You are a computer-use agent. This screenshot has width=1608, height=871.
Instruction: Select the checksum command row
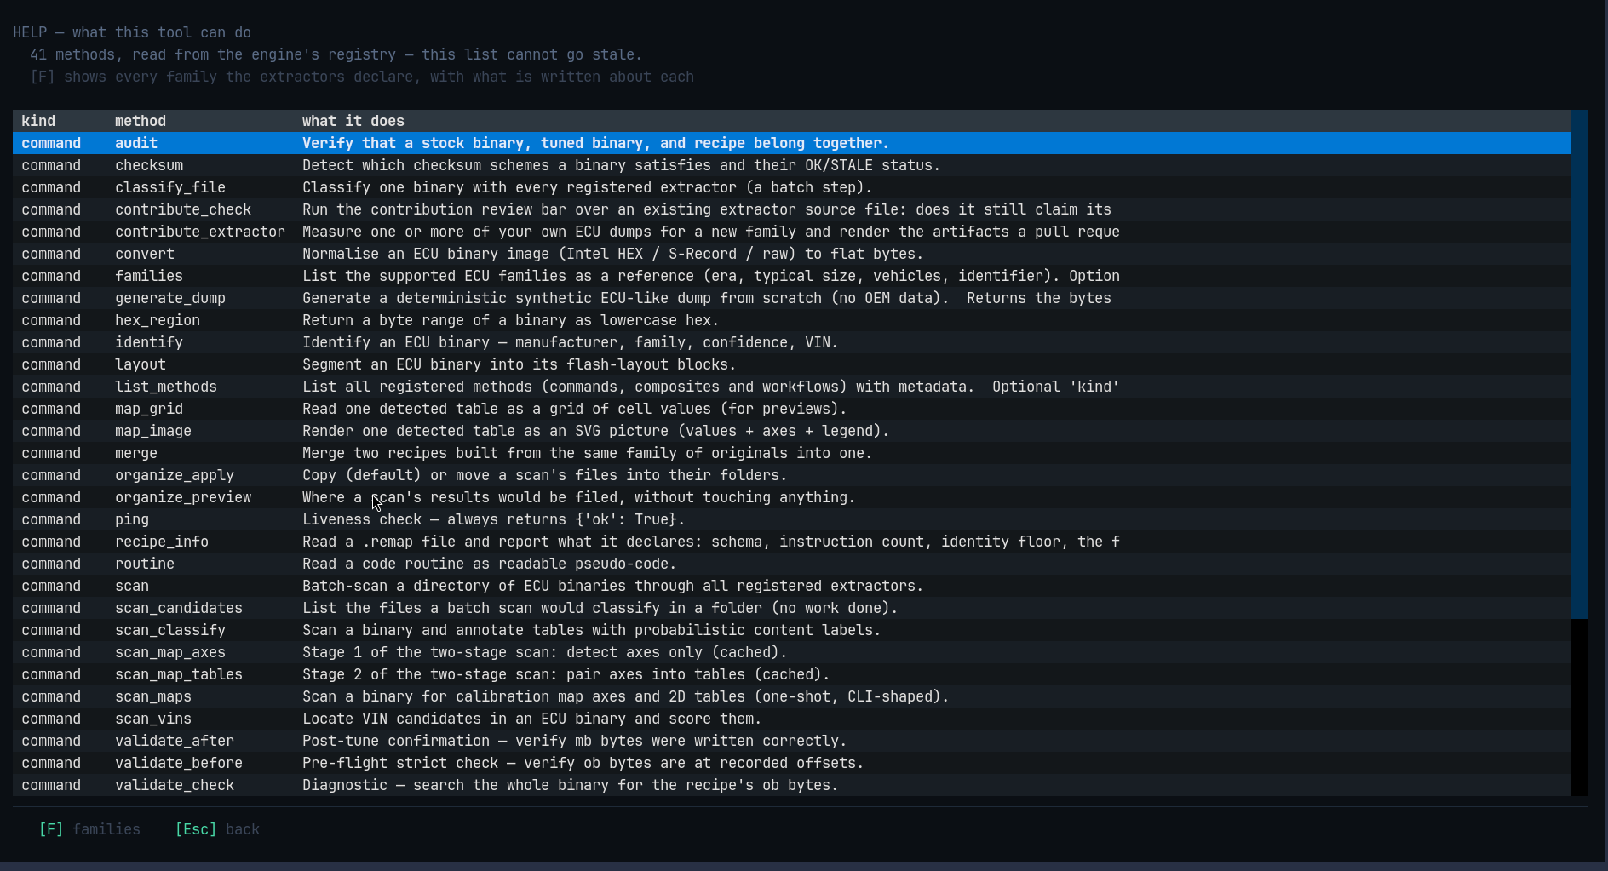[792, 165]
